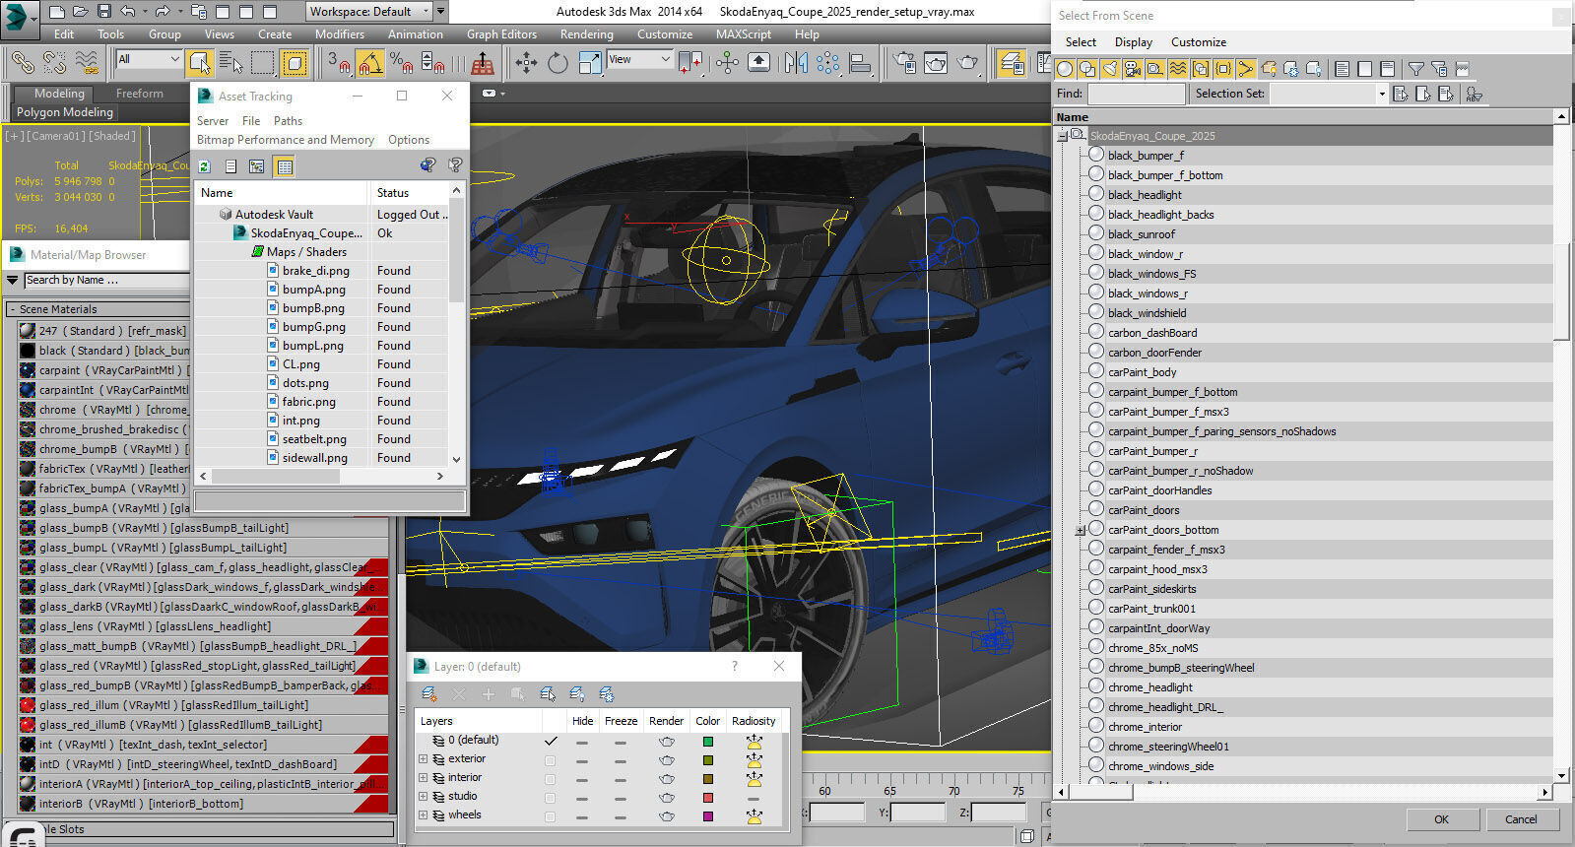The height and width of the screenshot is (847, 1575).
Task: Toggle Display Bone Objects filter icon
Action: tap(1246, 69)
